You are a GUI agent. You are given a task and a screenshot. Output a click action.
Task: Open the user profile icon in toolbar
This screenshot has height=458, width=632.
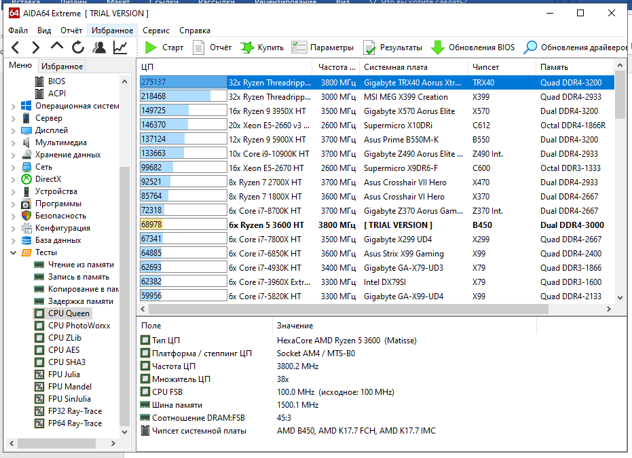(99, 47)
